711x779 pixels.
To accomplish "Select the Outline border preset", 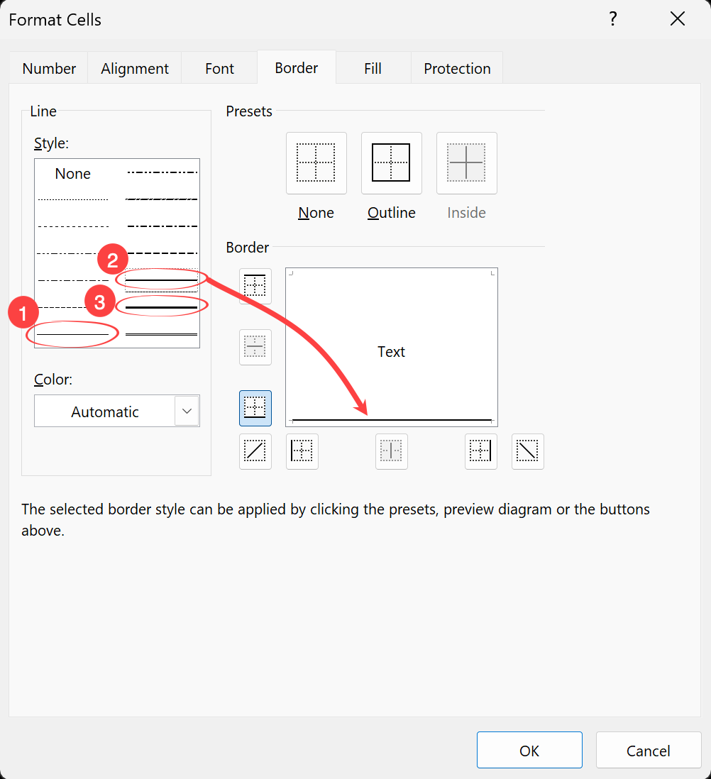I will [x=392, y=163].
